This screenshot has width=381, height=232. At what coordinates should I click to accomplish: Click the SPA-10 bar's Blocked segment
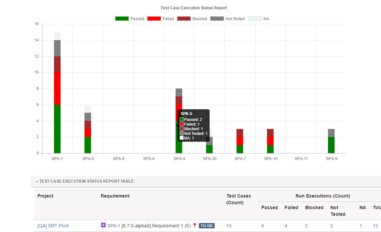pyautogui.click(x=270, y=133)
